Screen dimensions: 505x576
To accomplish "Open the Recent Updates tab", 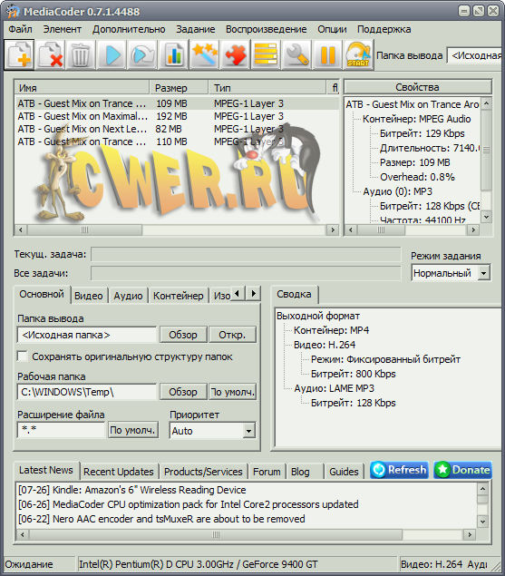I will (119, 472).
